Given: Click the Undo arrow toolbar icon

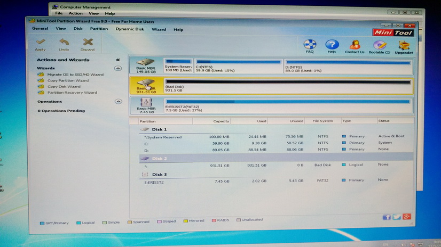Looking at the screenshot, I should click(x=64, y=42).
